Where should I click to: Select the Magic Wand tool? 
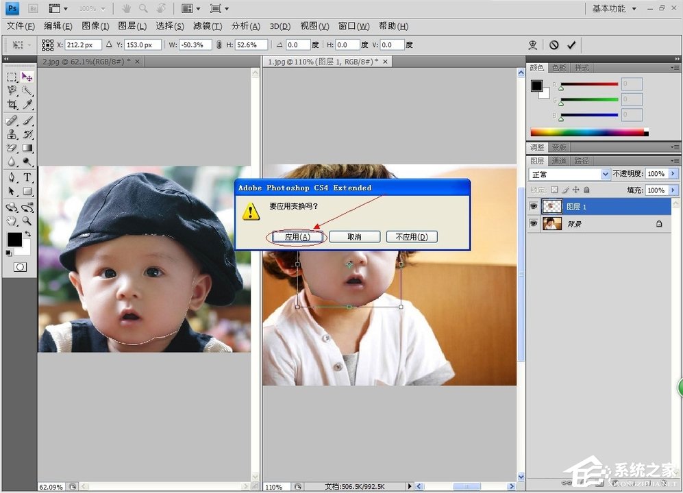27,90
